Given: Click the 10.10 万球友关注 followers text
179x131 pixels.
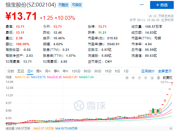Looking at the screenshot, I should coord(161,16).
